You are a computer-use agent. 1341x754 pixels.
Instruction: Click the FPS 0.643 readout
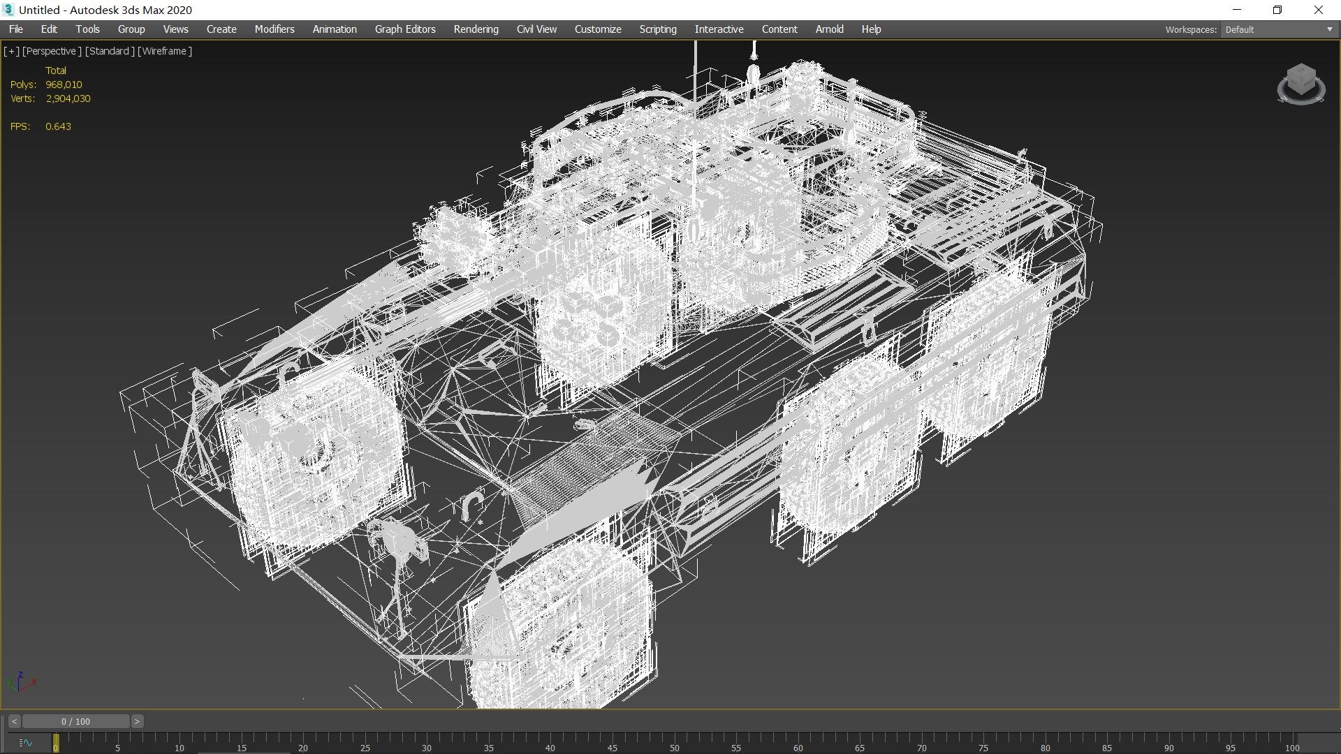58,126
